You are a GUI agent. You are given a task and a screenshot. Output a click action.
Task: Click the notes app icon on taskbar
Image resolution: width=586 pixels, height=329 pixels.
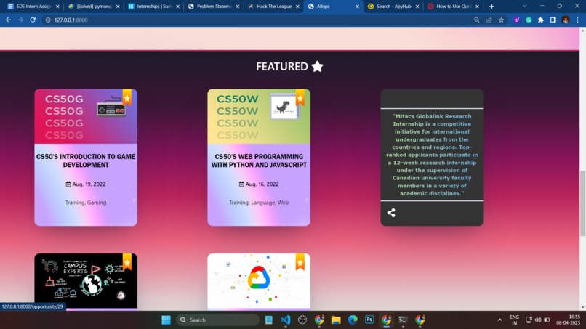[269, 320]
